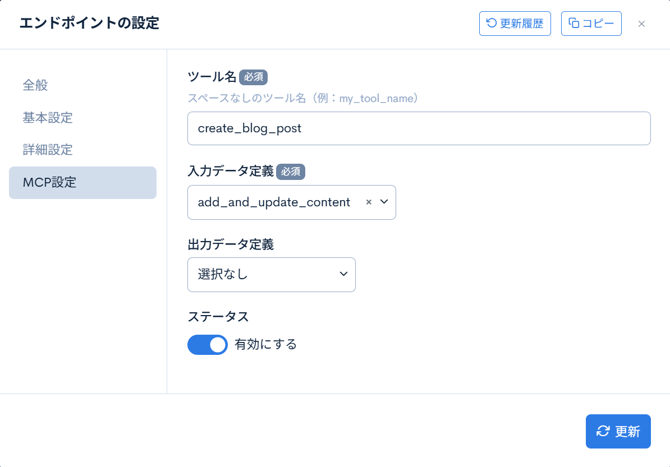Click the 更新 button to save changes
Screen dimensions: 670x467
[618, 432]
